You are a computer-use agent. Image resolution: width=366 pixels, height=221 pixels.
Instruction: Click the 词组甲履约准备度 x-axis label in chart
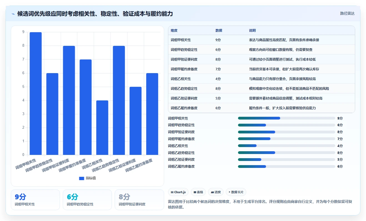(72, 165)
